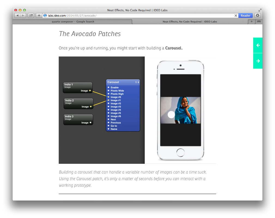275x218 pixels.
Task: Click the address bar URL field
Action: [136, 16]
